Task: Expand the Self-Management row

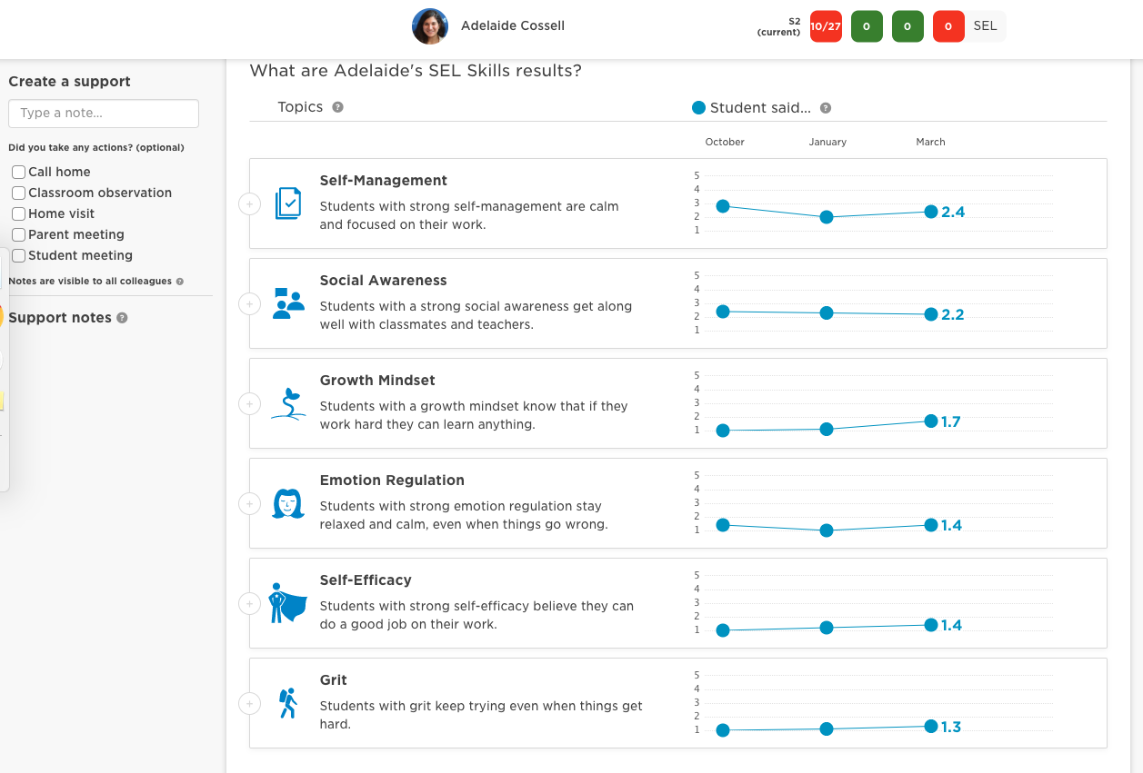Action: click(x=249, y=204)
